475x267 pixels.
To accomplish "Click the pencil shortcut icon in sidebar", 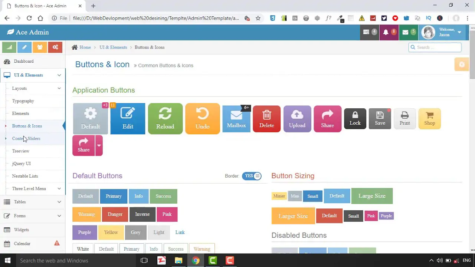I will click(x=24, y=47).
